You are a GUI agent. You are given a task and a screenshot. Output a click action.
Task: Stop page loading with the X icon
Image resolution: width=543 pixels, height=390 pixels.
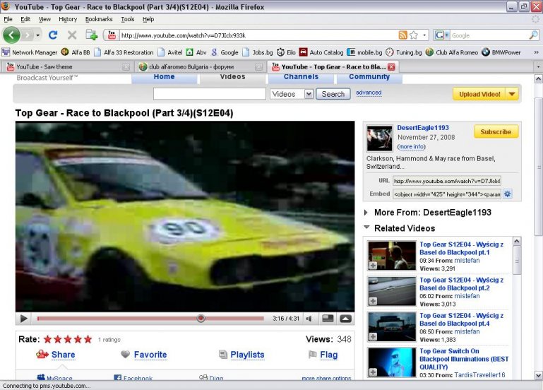71,35
